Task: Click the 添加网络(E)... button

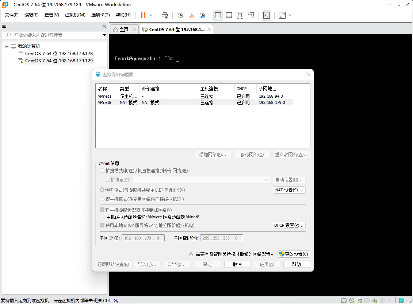Action: pos(213,155)
